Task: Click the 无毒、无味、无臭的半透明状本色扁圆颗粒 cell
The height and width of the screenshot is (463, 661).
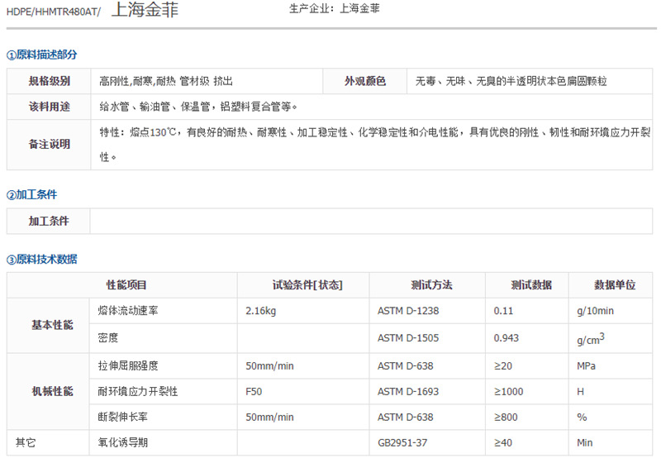Action: pos(530,81)
